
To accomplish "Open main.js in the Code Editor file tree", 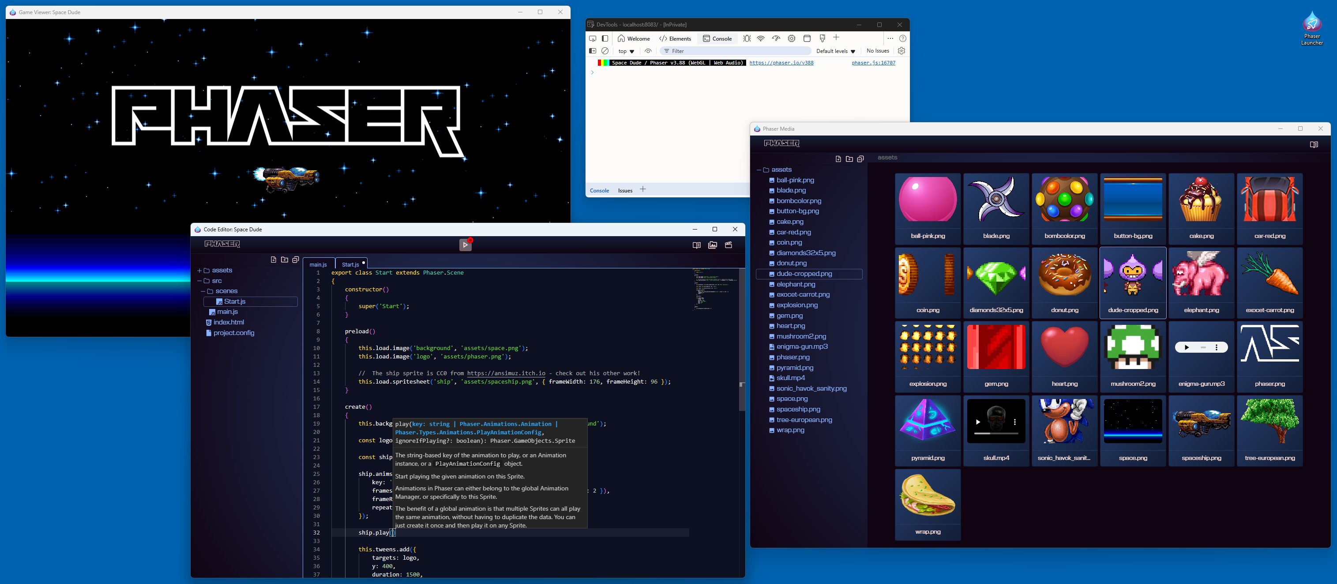I will (224, 312).
